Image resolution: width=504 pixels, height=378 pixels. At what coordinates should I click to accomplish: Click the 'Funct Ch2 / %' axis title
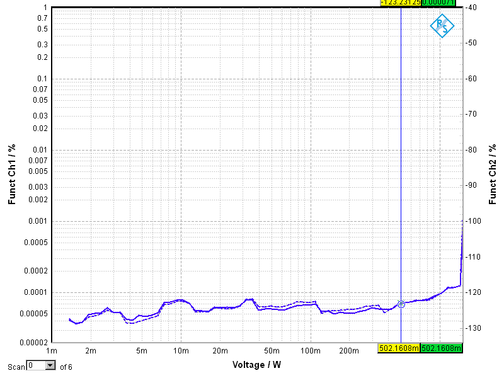tap(493, 174)
